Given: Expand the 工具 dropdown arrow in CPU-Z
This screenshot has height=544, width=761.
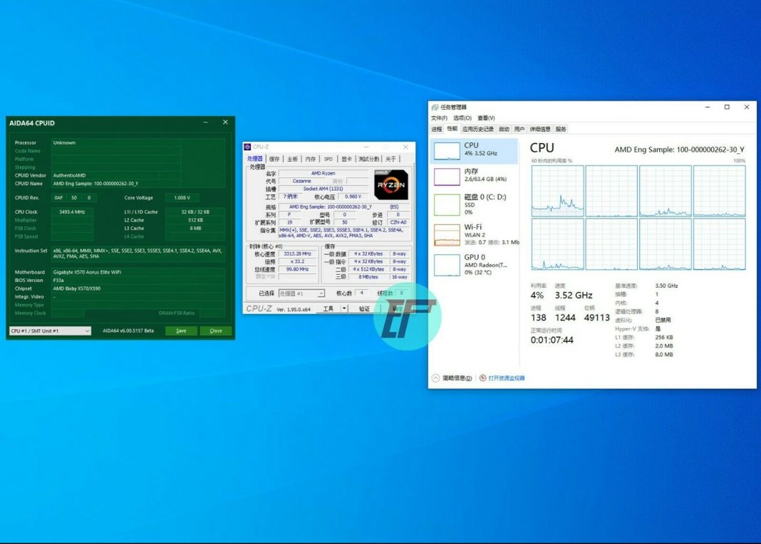Looking at the screenshot, I should click(x=344, y=308).
